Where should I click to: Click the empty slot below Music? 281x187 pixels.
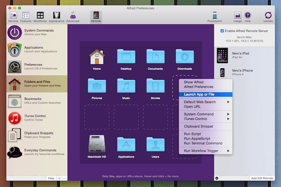pyautogui.click(x=126, y=117)
